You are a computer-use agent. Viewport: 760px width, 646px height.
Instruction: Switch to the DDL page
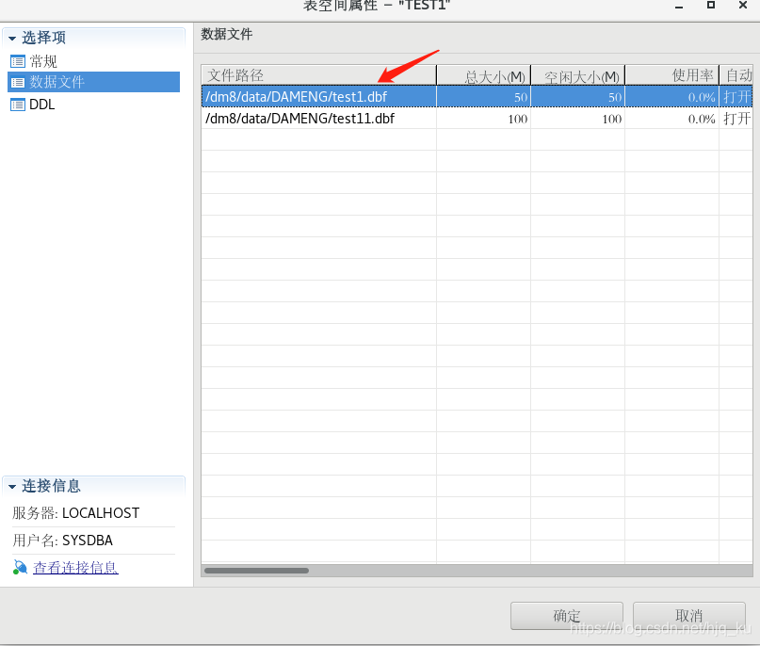[x=41, y=105]
